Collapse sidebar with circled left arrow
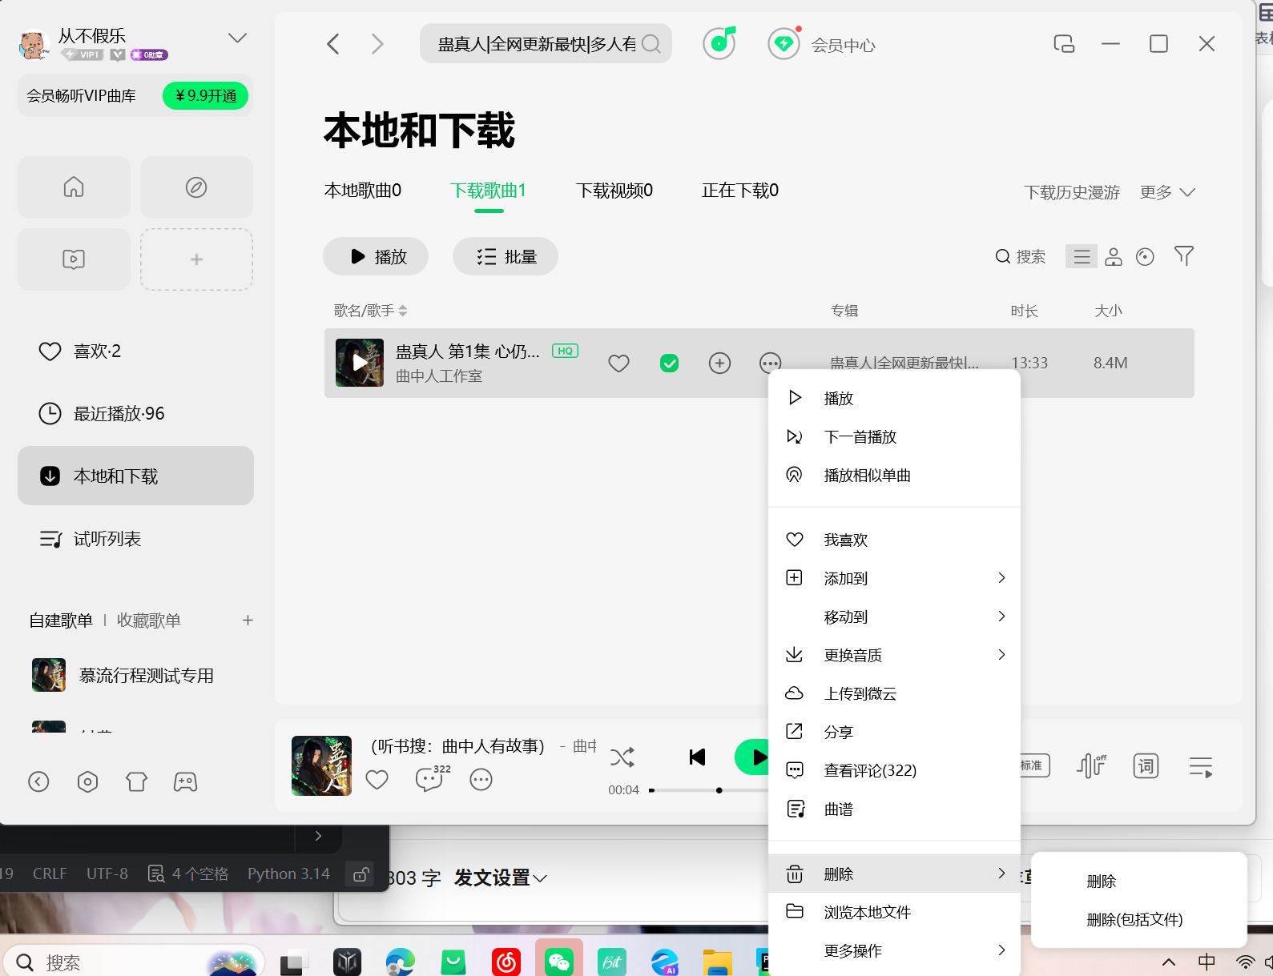This screenshot has width=1273, height=976. click(x=38, y=781)
